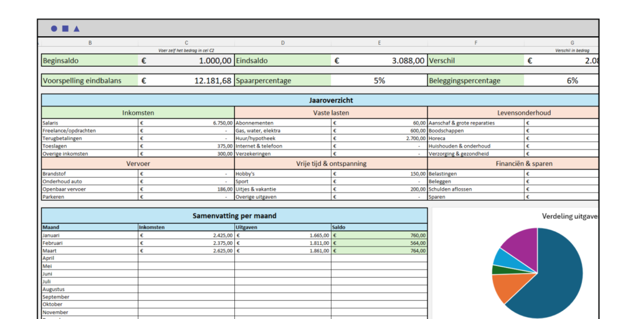Select the Verschil label cell
Viewport: 638px width, 319px height.
coord(475,60)
